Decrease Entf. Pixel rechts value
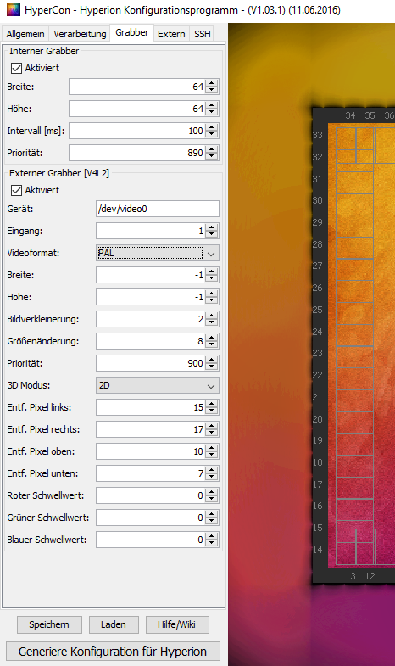This screenshot has width=395, height=666. (x=212, y=434)
